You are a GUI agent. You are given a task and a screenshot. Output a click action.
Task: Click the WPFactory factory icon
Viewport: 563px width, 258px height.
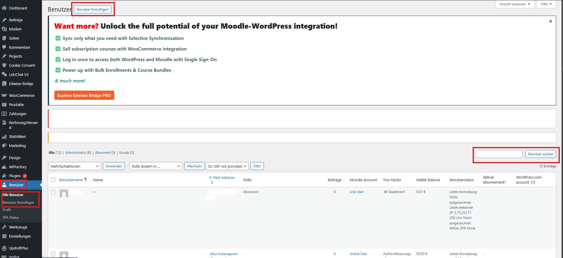pos(4,167)
